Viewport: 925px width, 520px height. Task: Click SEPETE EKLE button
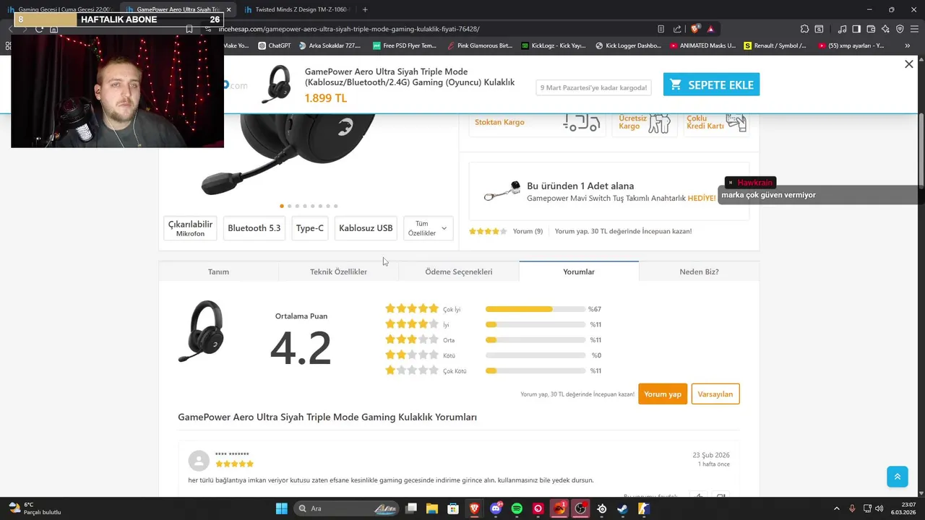[x=711, y=84]
